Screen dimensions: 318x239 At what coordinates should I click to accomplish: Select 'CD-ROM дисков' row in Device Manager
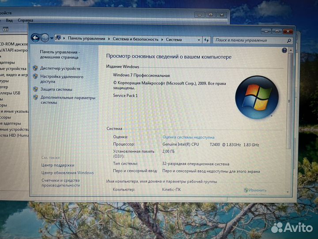pyautogui.click(x=14, y=44)
